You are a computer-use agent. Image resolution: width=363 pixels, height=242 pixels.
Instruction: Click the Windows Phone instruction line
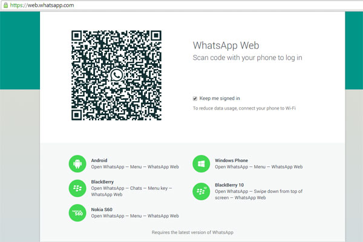tap(258, 167)
